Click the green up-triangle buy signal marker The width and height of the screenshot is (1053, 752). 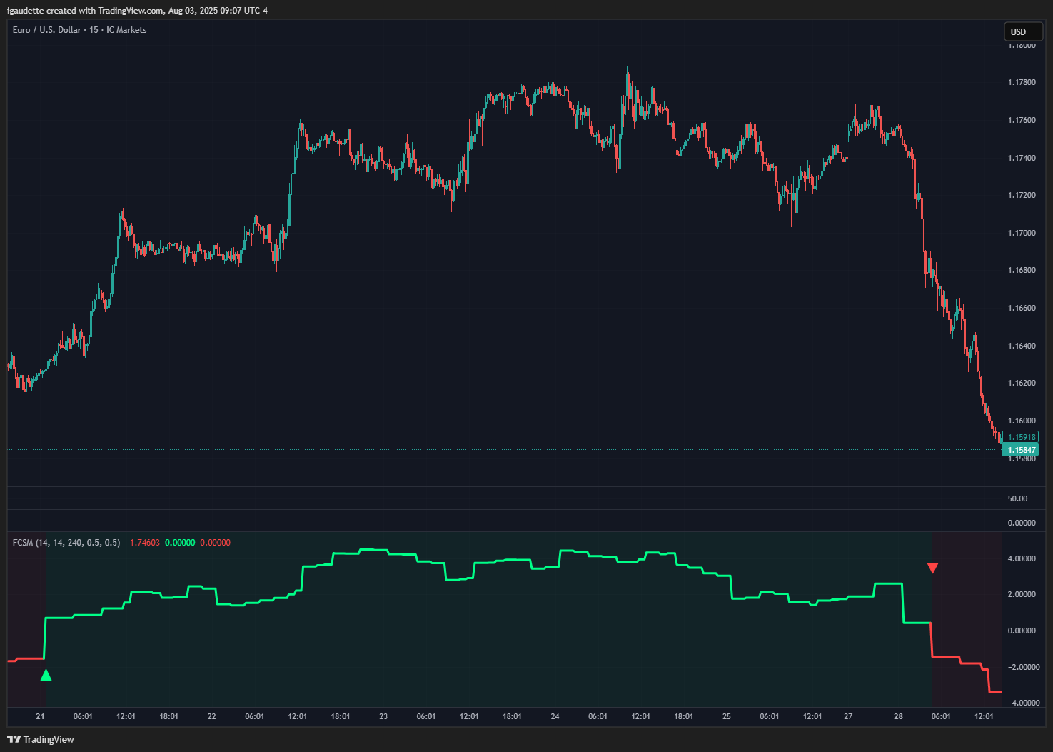[x=46, y=675]
